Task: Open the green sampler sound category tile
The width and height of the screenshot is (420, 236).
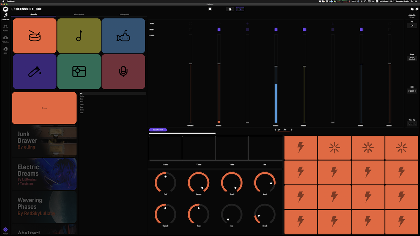Action: [79, 71]
